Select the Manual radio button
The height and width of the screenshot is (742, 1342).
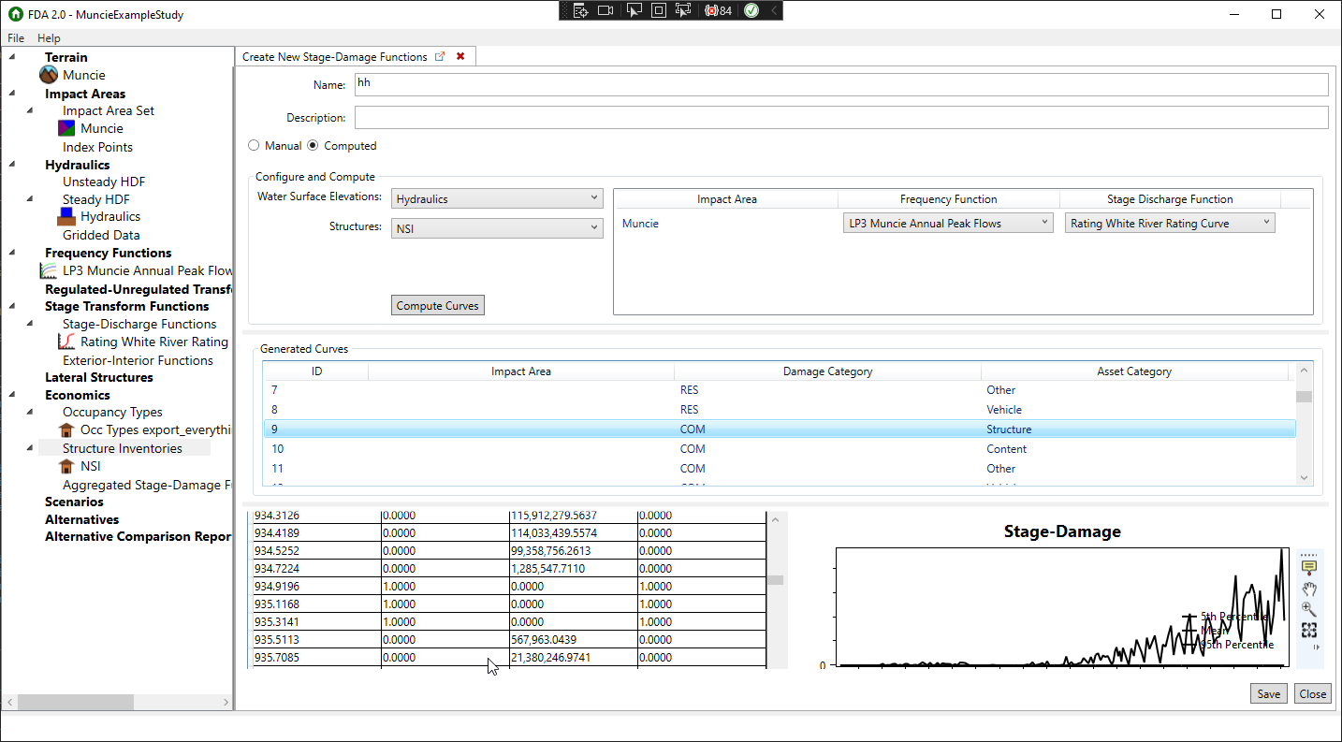tap(254, 145)
